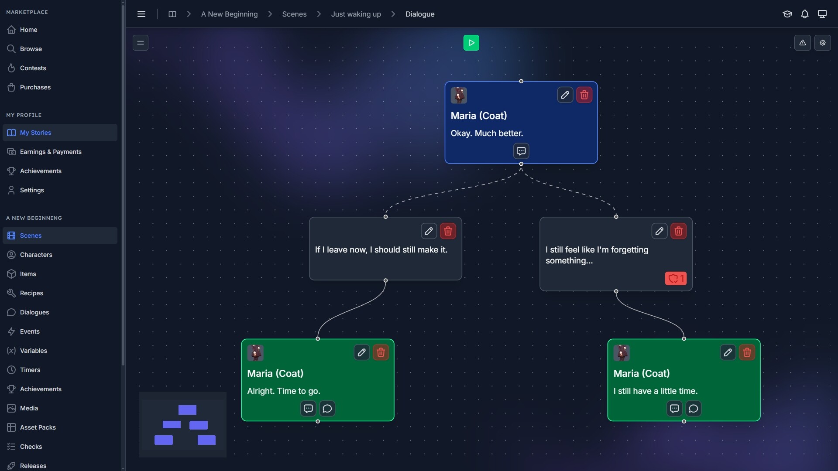This screenshot has width=838, height=471.
Task: Open the Variables sidebar item
Action: pyautogui.click(x=33, y=351)
